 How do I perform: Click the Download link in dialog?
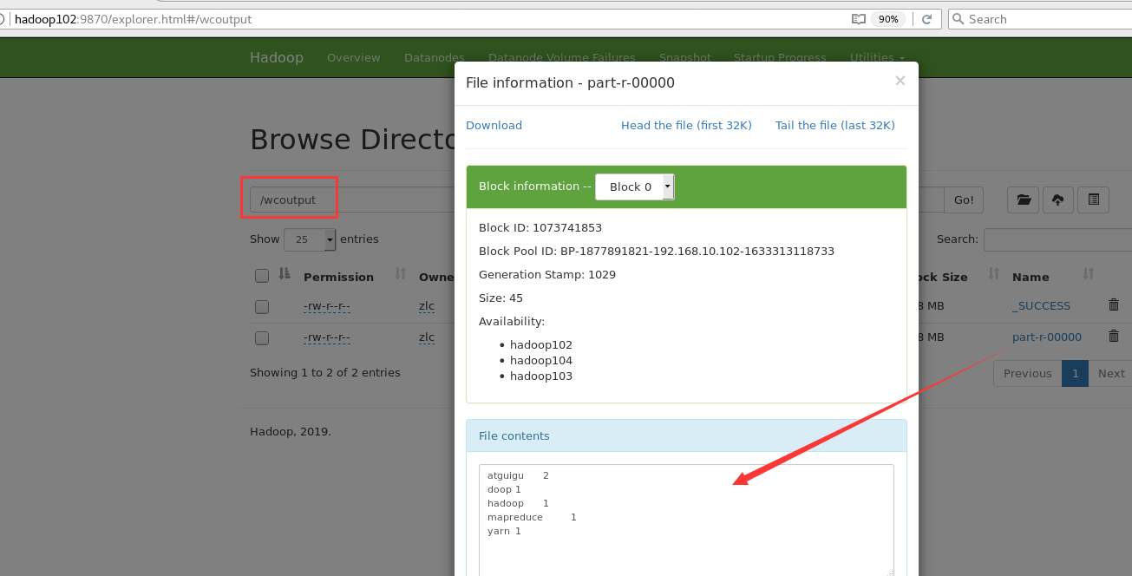tap(494, 125)
